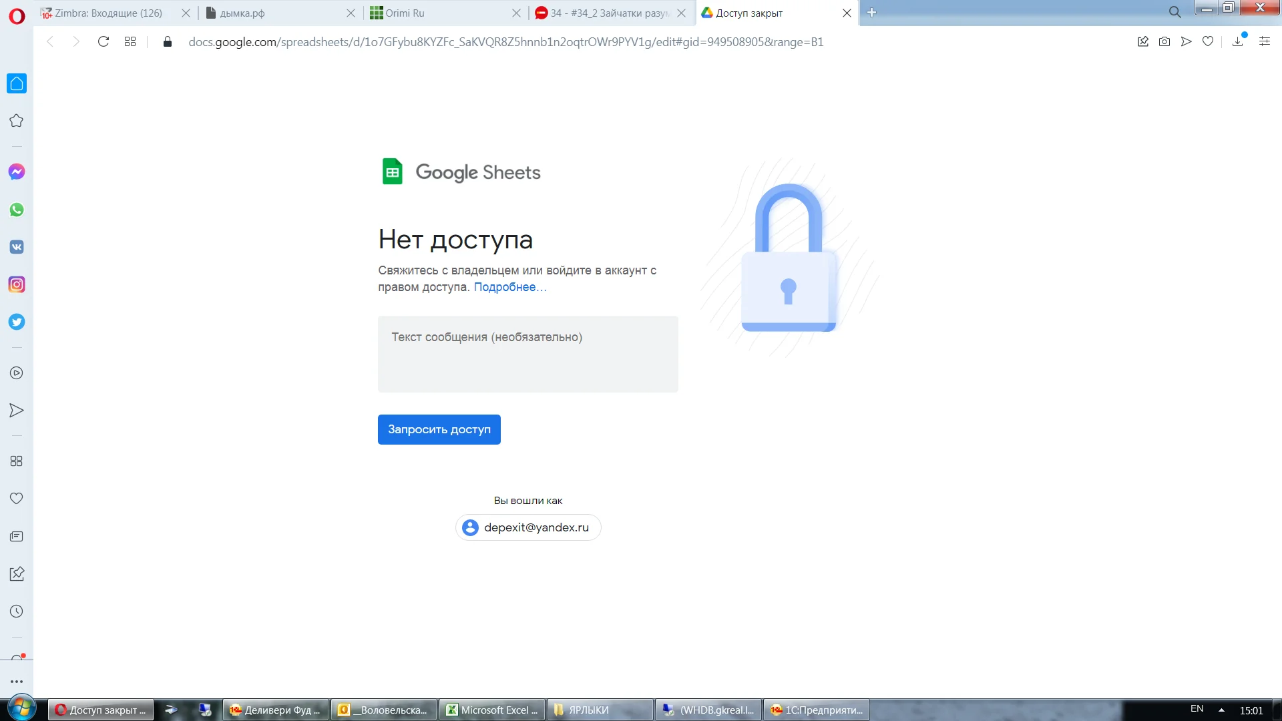Click the Запросить доступ button
This screenshot has height=721, width=1282.
pyautogui.click(x=439, y=429)
